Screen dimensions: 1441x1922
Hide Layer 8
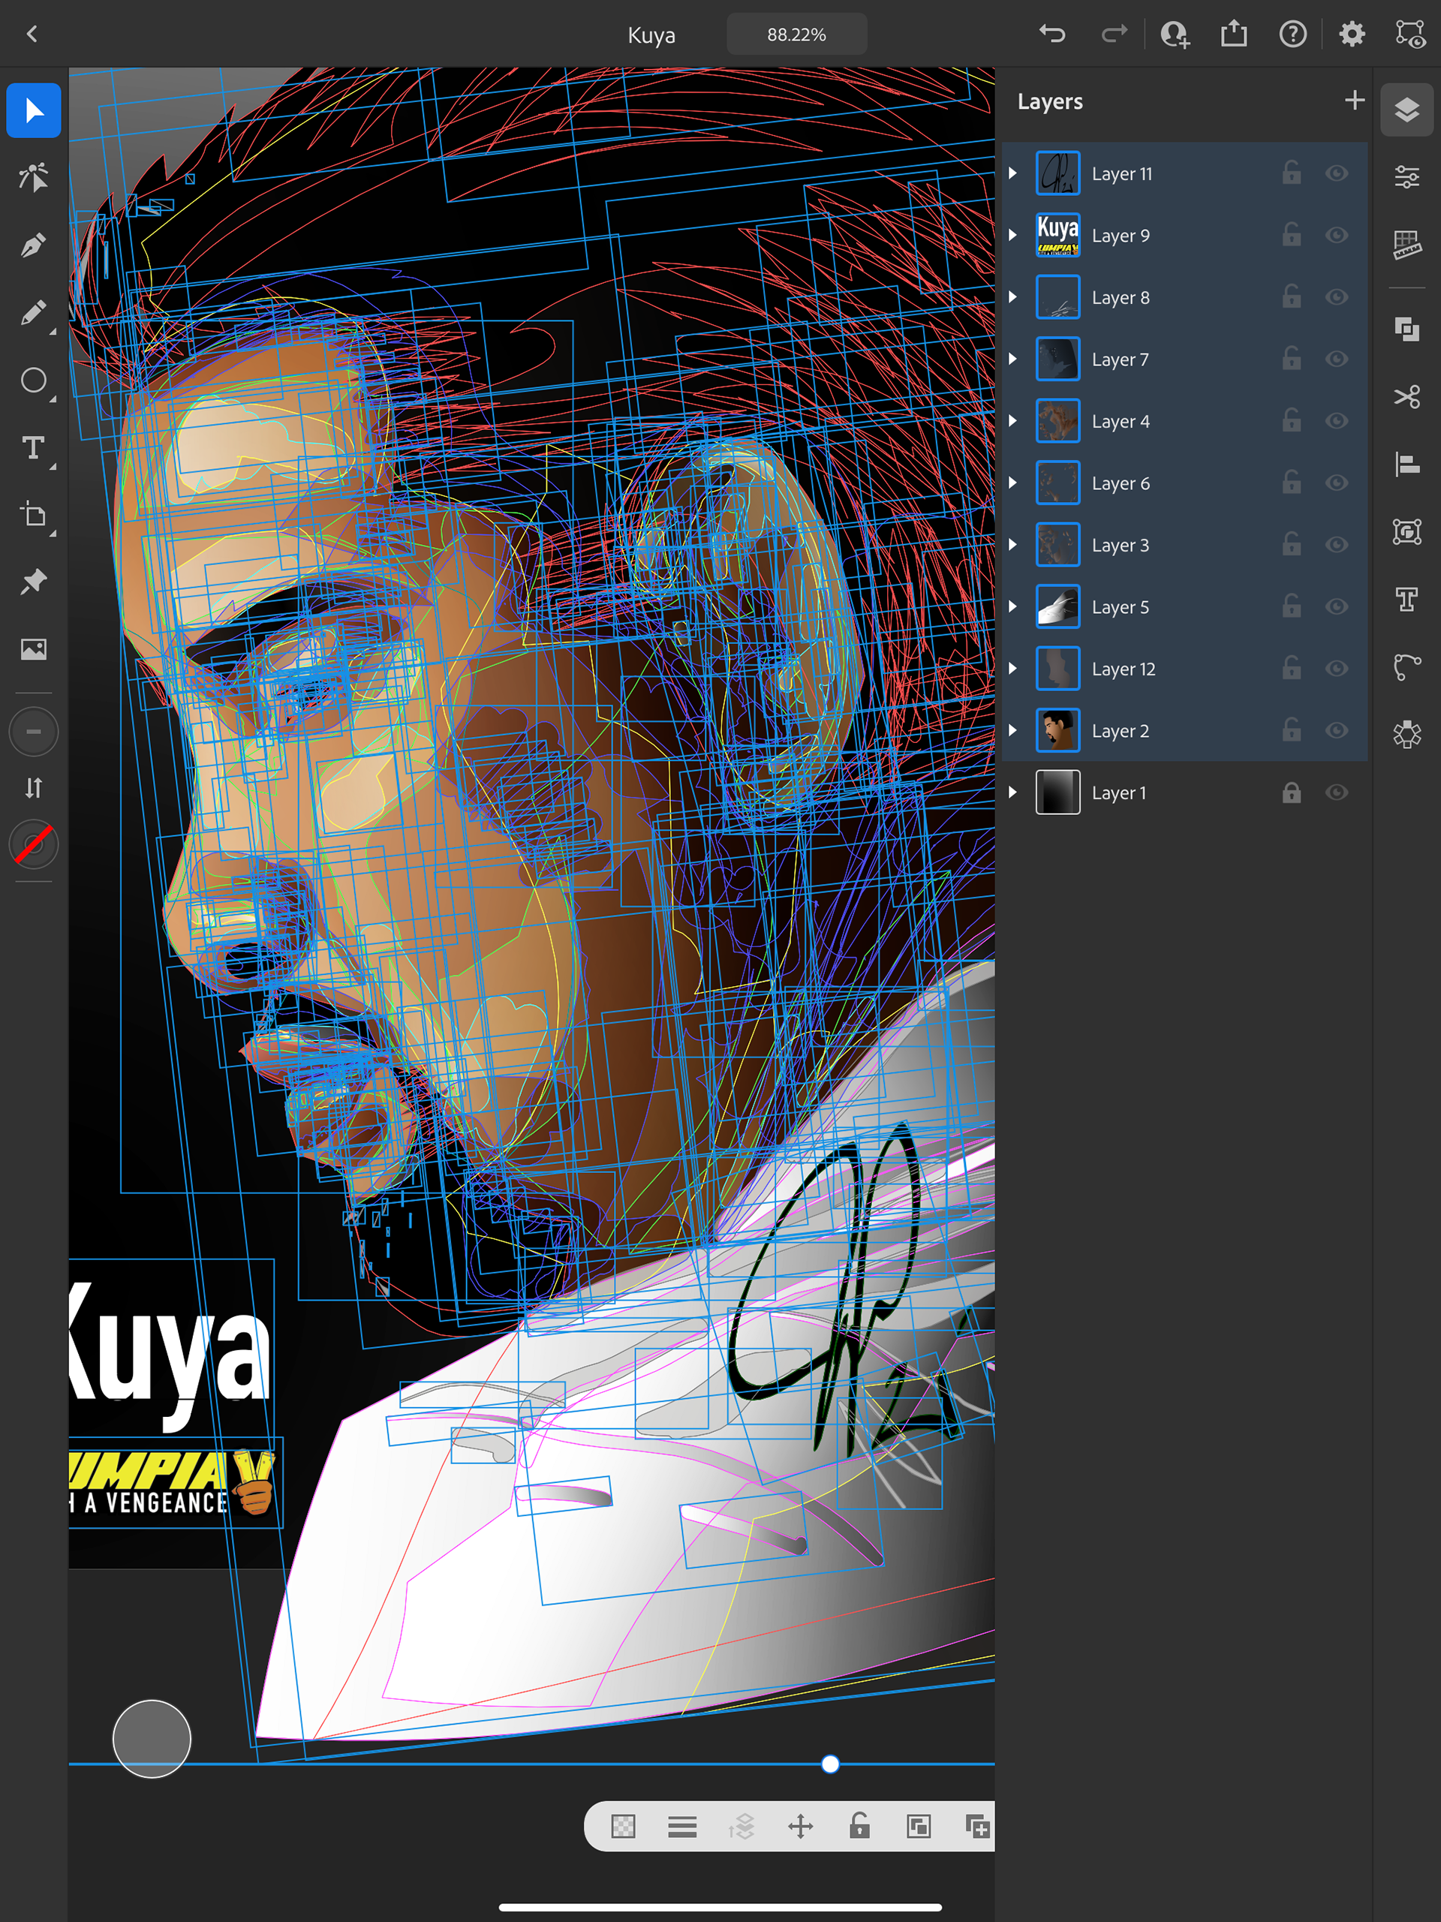[x=1337, y=297]
